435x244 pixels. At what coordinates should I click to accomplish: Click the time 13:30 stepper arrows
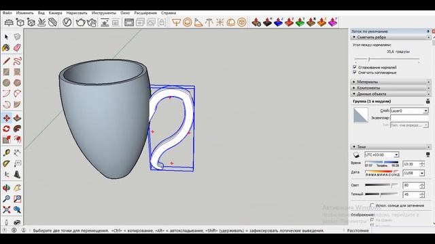[422, 164]
